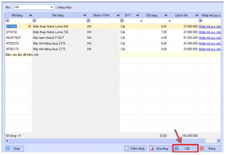The width and height of the screenshot is (226, 155).
Task: Open filter condition icon under ĐVT column
Action: pos(122,21)
